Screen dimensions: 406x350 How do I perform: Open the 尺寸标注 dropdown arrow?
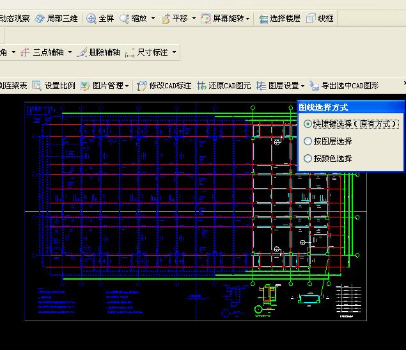pos(175,52)
